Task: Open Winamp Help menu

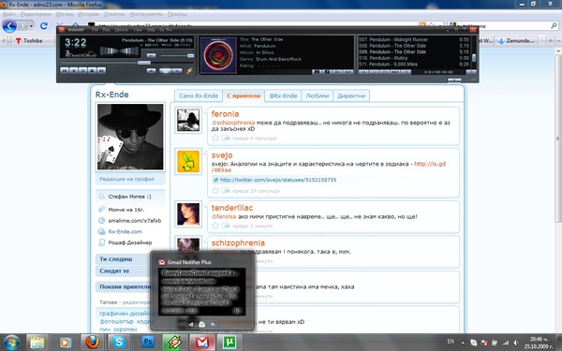Action: [151, 30]
